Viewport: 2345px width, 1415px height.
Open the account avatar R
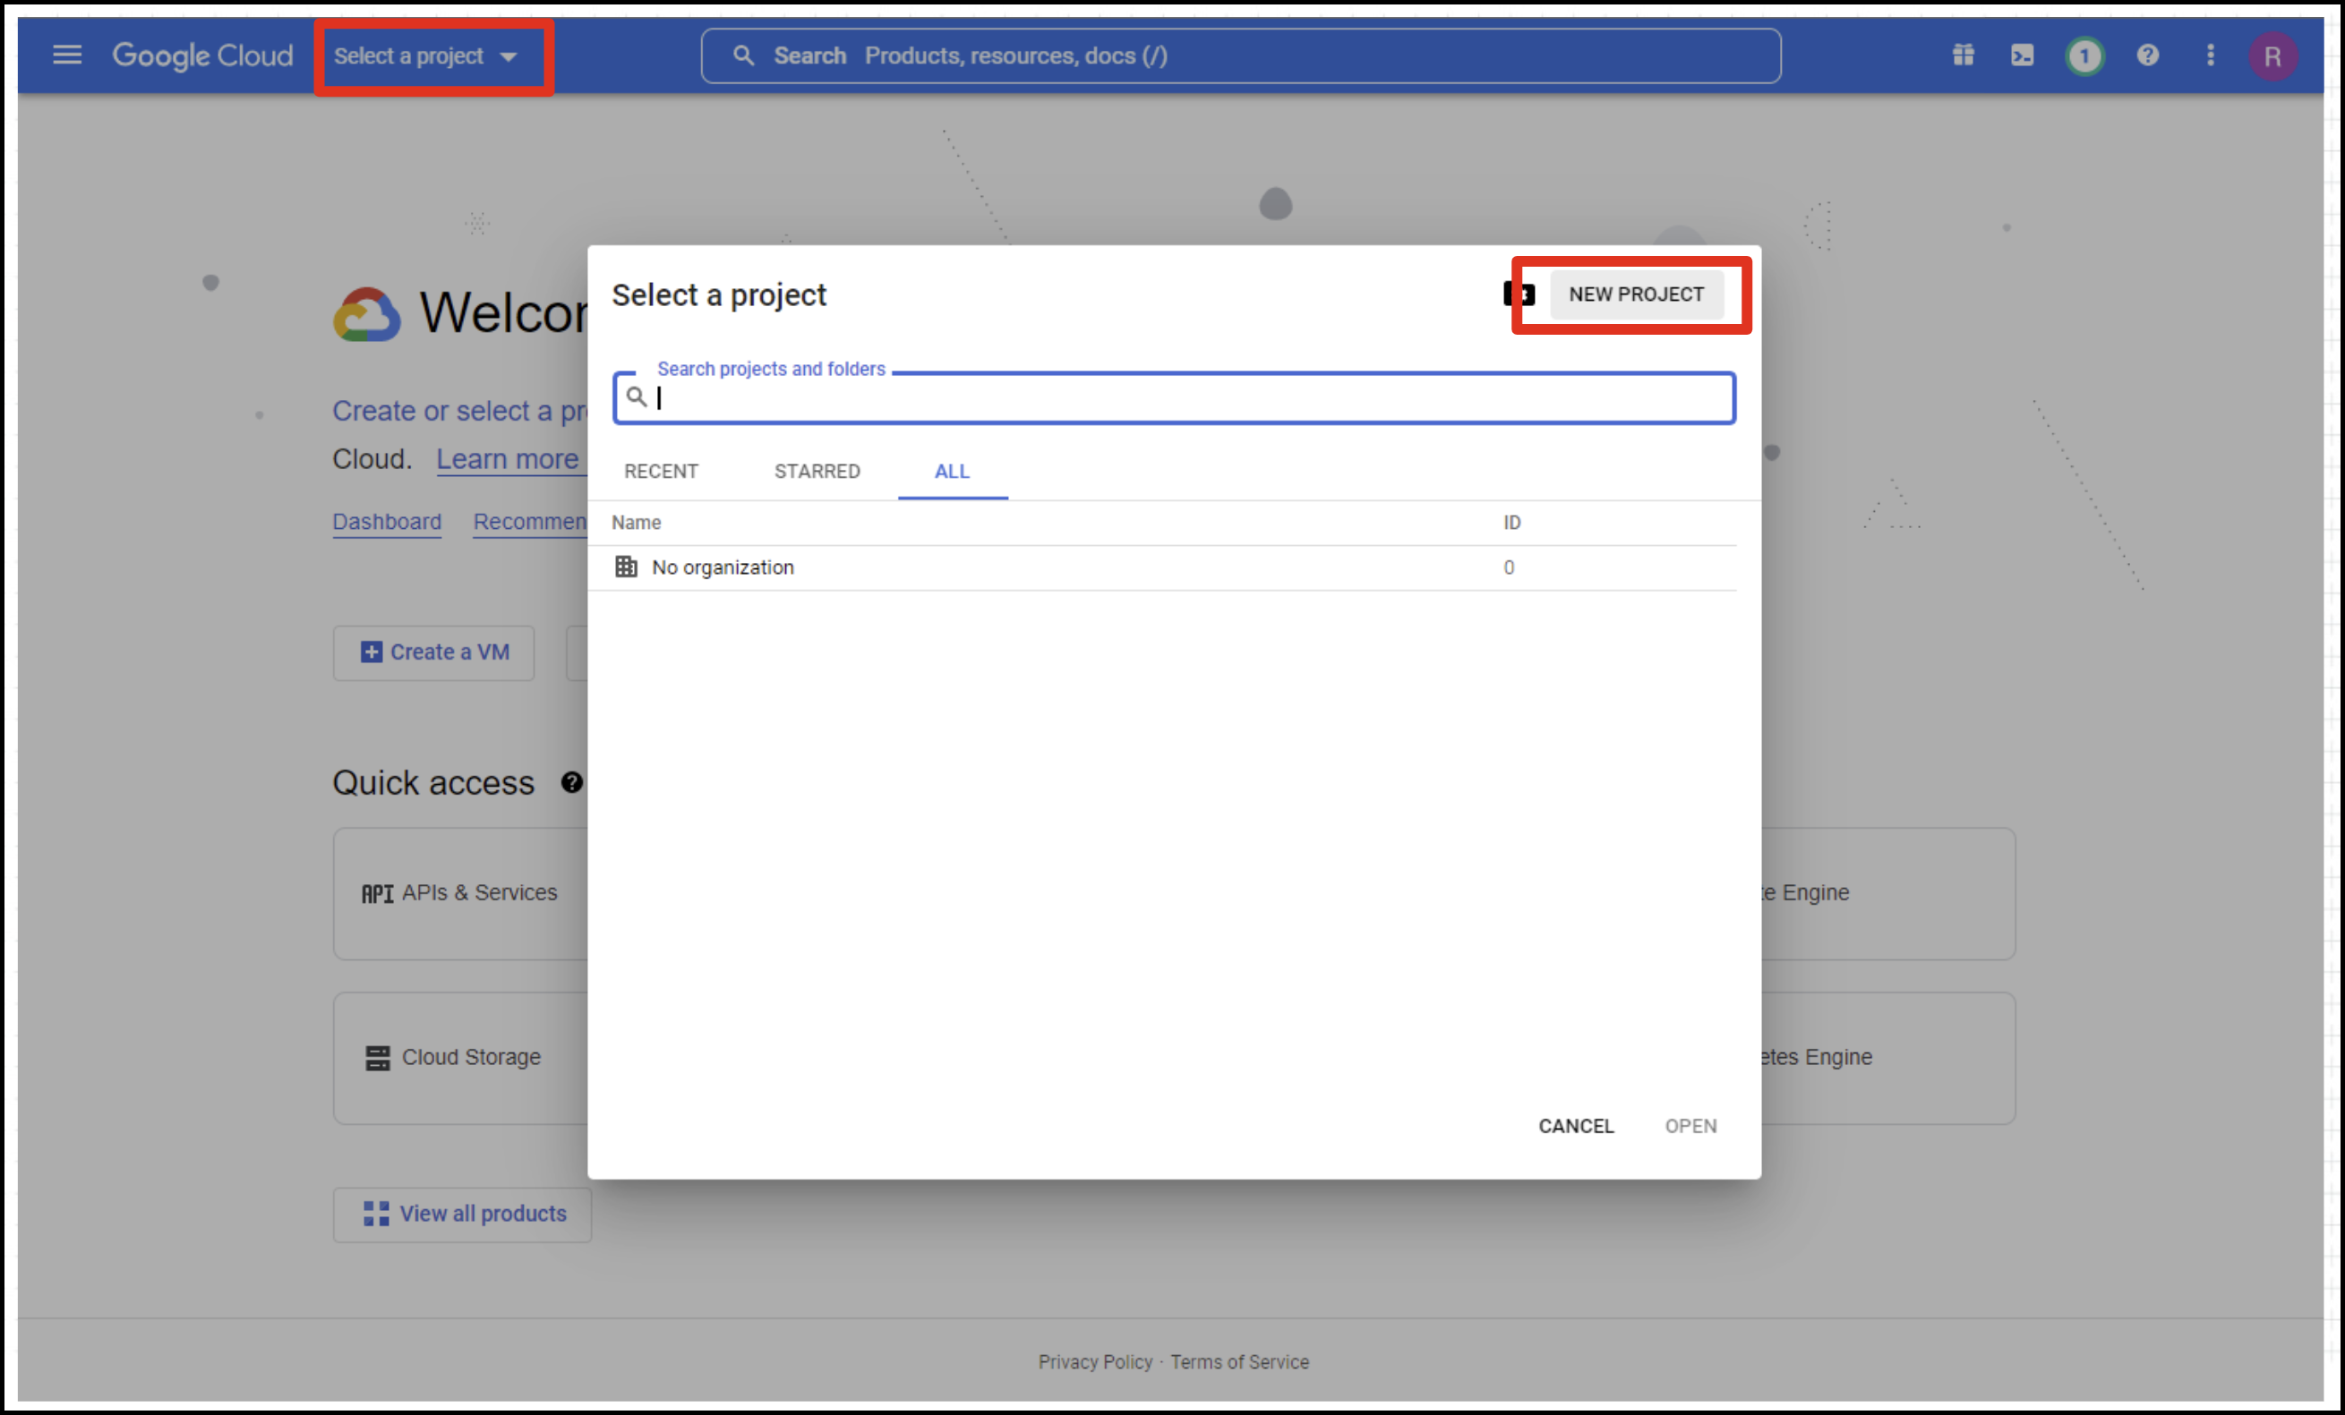tap(2272, 56)
